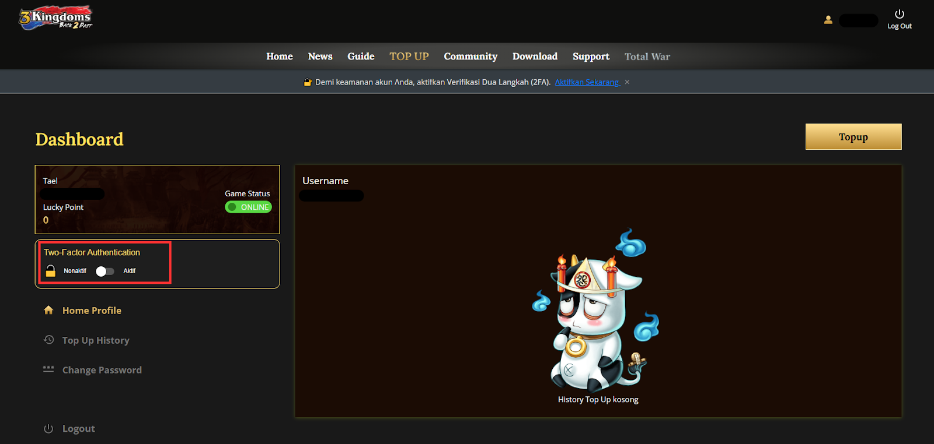The width and height of the screenshot is (934, 444).
Task: Click the Aktifkan Sekarang link
Action: tap(587, 82)
